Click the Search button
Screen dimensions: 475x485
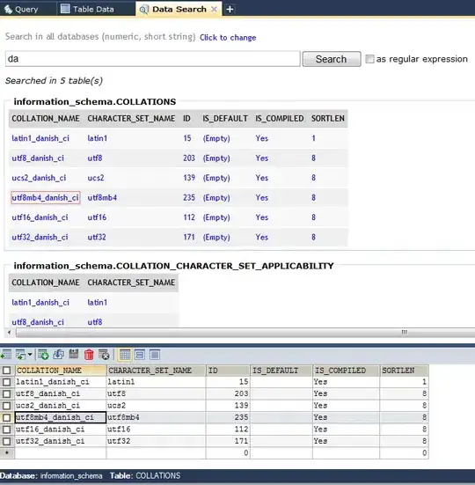pos(332,59)
